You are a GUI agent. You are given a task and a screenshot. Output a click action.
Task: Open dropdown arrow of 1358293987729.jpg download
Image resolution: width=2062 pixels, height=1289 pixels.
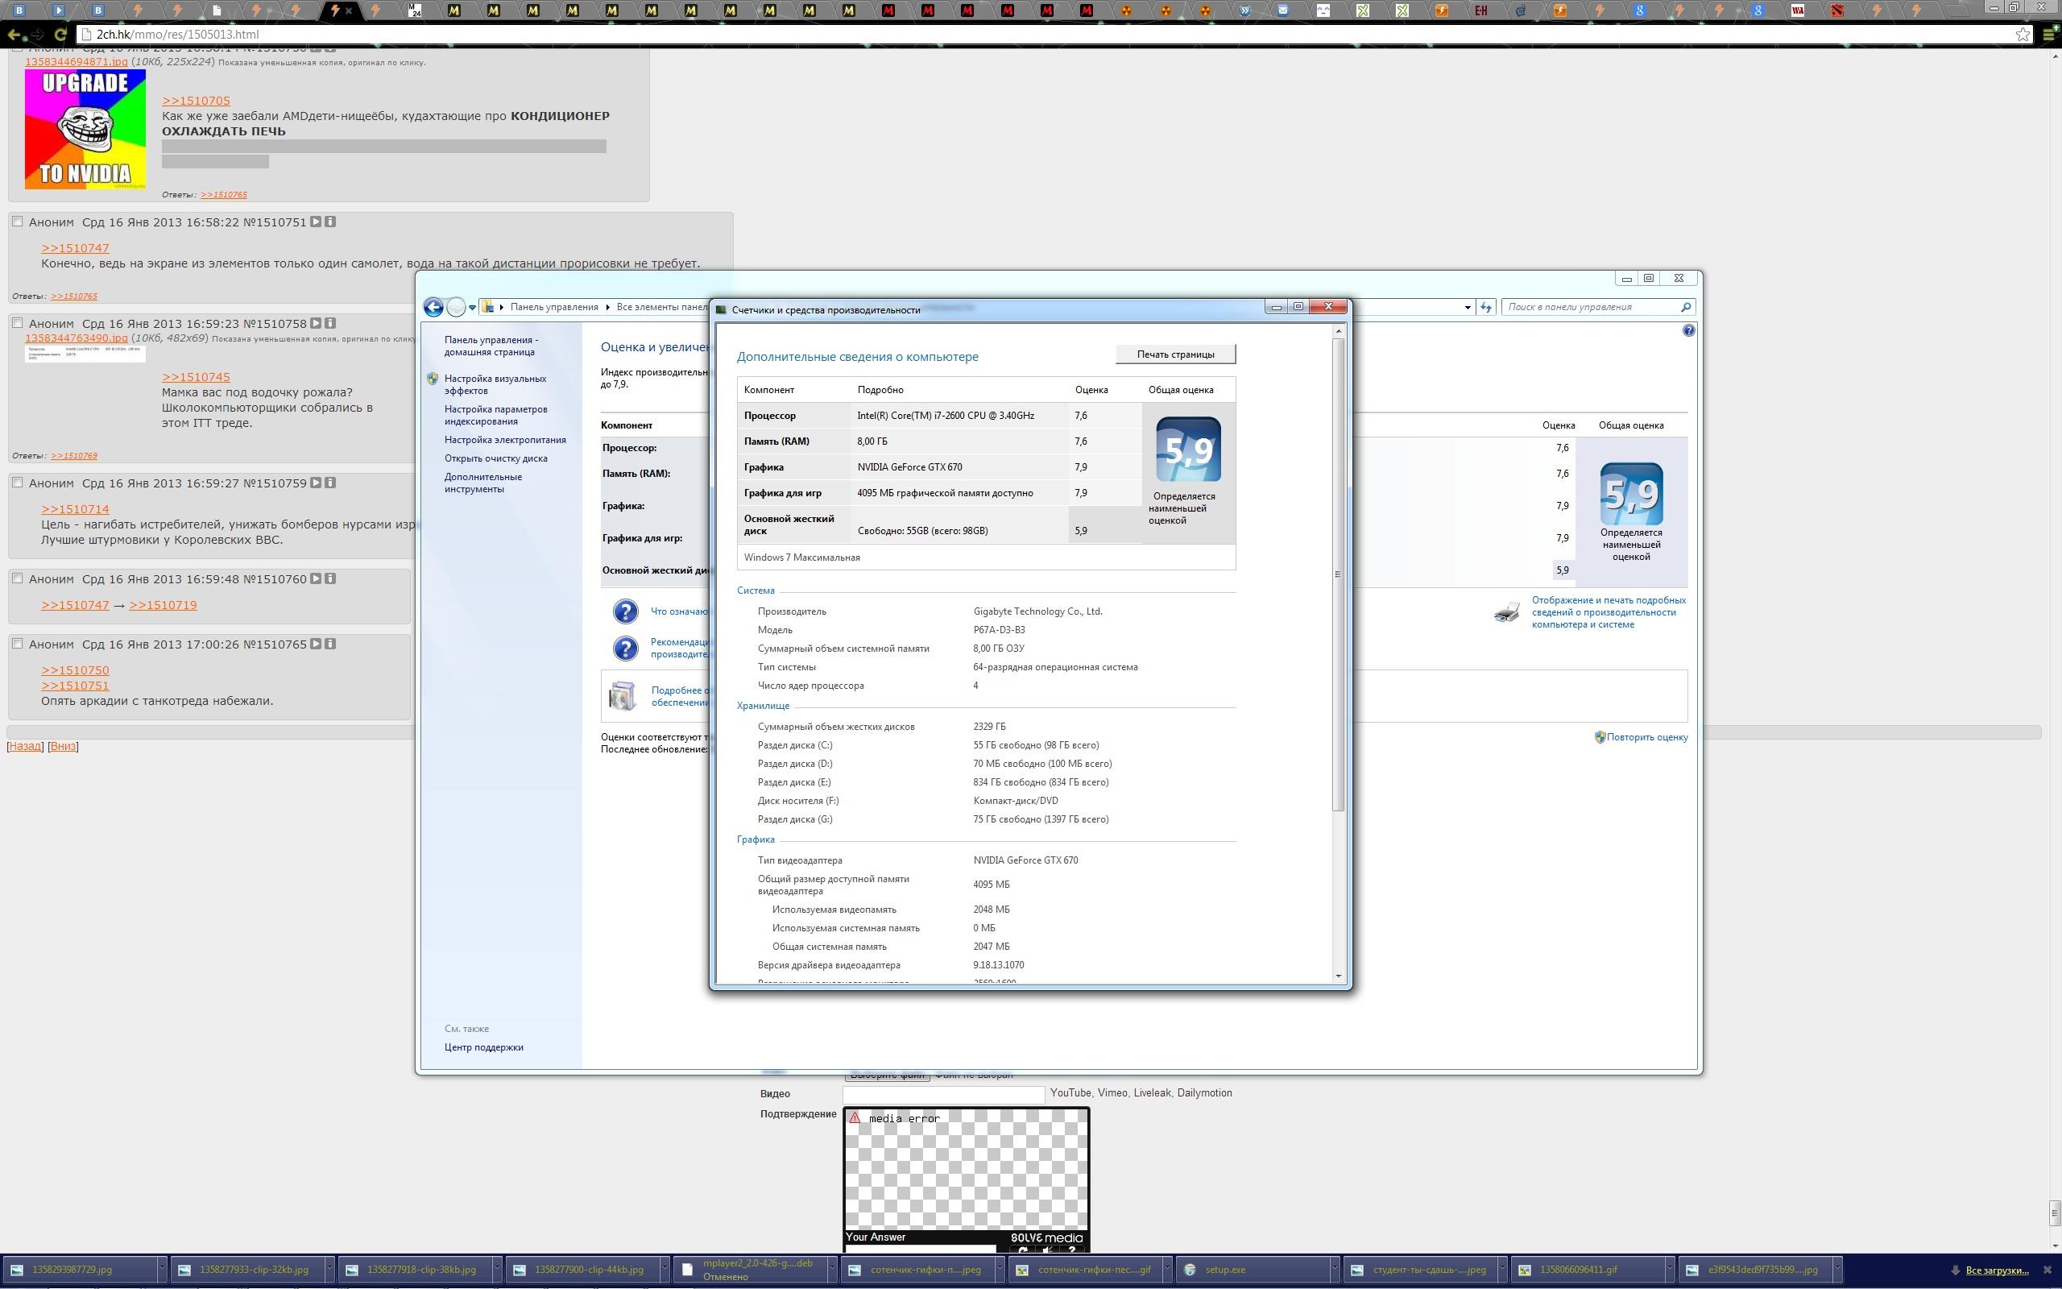point(161,1270)
